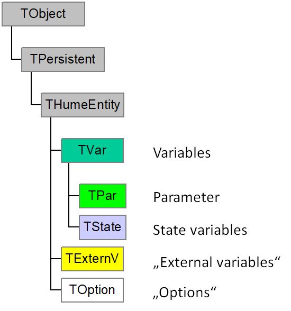Click the branch line leading to TExternV
The width and height of the screenshot is (291, 311).
tap(56, 259)
